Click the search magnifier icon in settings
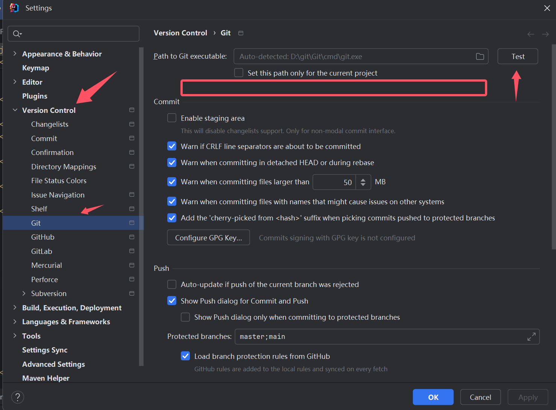Screen dimensions: 556x410 tap(16, 34)
